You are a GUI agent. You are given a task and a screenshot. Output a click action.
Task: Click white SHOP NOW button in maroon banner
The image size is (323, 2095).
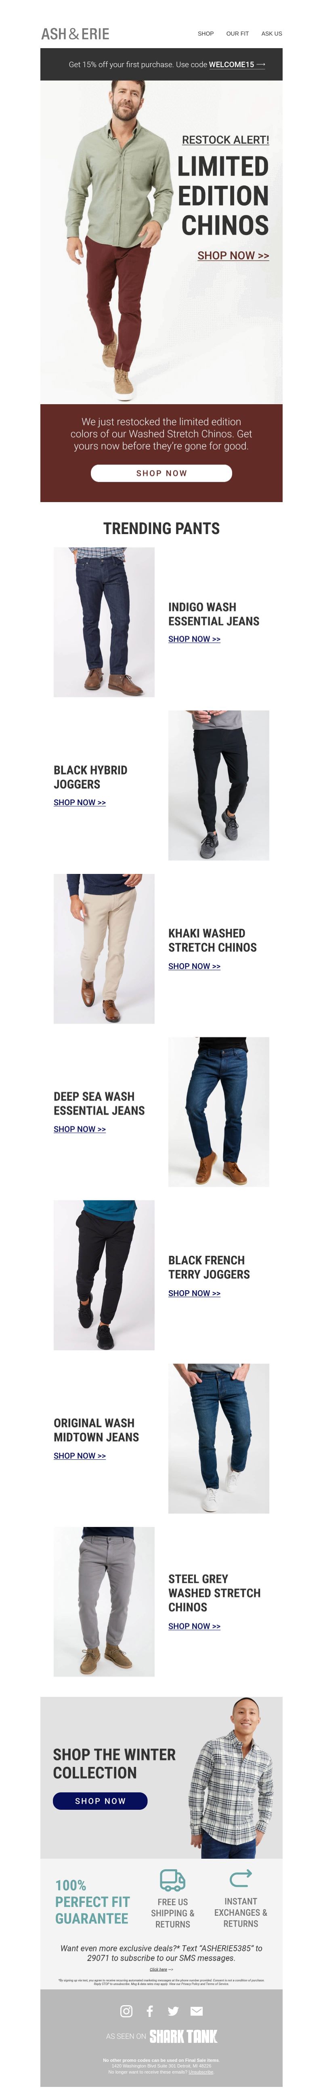coord(161,473)
